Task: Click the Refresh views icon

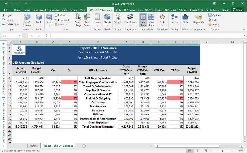Action: tap(56, 15)
